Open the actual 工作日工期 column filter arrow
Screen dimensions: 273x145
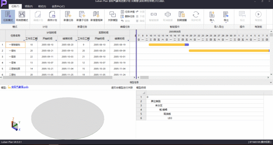(88, 41)
